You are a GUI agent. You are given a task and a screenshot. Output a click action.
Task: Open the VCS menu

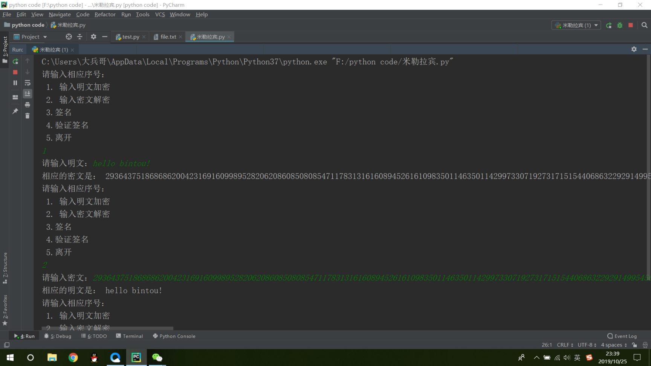click(160, 14)
